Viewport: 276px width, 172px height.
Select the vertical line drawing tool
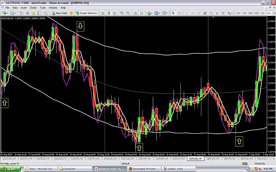[187, 13]
